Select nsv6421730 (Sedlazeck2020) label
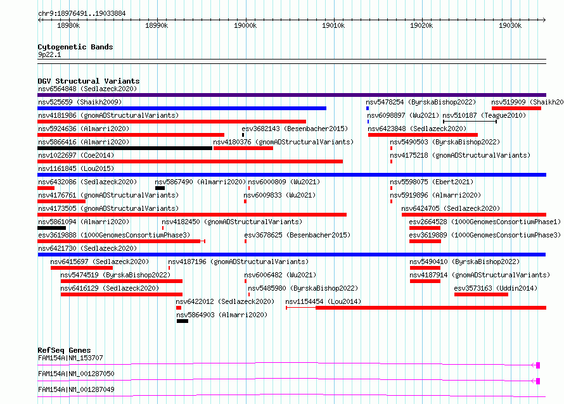The height and width of the screenshot is (404, 564). click(x=87, y=248)
